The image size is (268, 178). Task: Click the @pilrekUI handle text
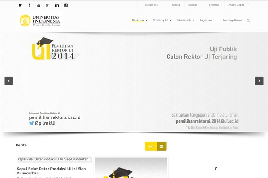(45, 123)
